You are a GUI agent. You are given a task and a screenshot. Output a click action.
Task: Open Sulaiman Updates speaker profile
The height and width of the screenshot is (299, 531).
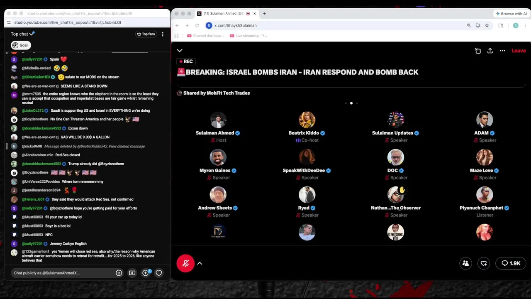pyautogui.click(x=395, y=120)
